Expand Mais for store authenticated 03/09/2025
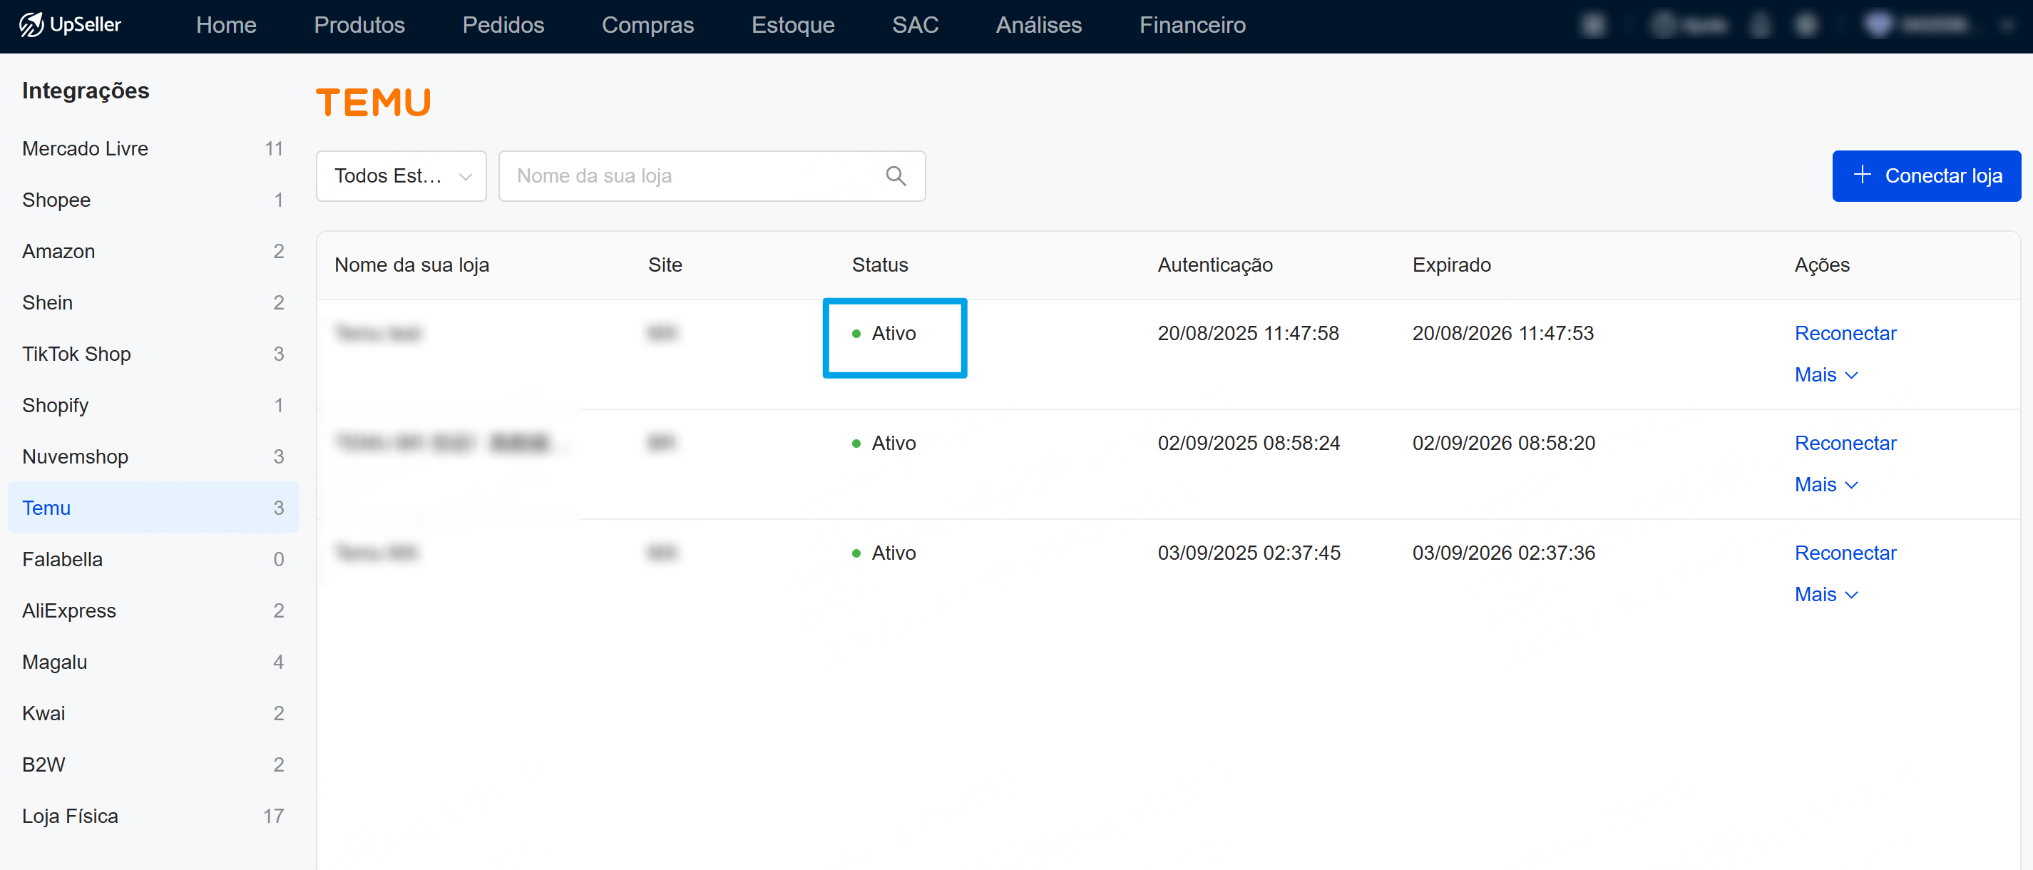 (1826, 595)
